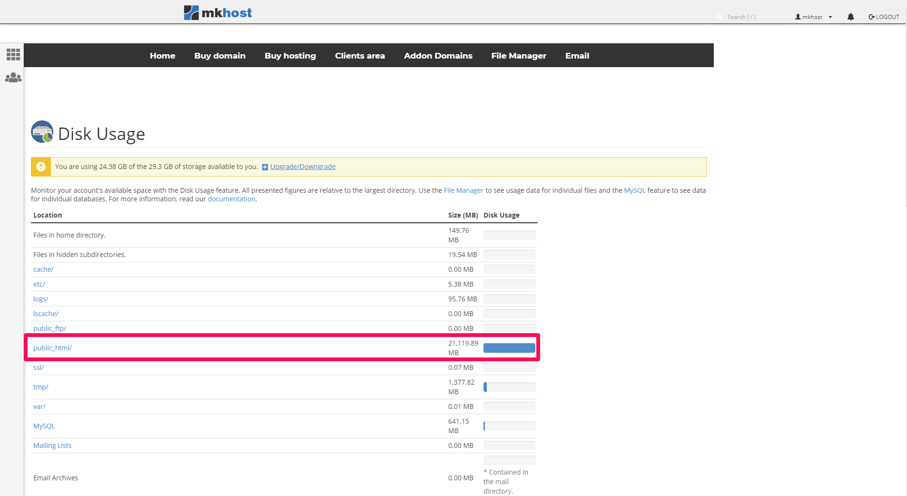Open the logs/ directory link
This screenshot has height=496, width=907.
pyautogui.click(x=41, y=299)
